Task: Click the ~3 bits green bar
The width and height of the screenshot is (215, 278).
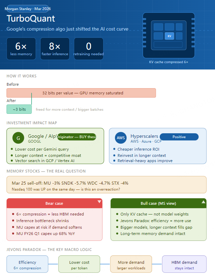Action: tap(19, 109)
